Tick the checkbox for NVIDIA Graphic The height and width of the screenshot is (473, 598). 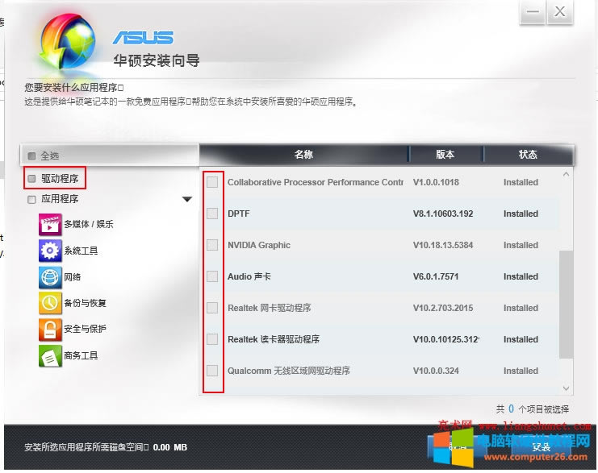[x=212, y=245]
